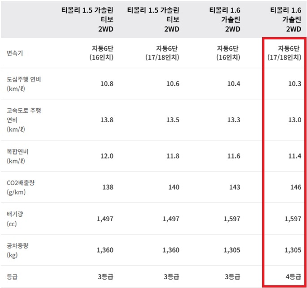307x288 pixels.
Task: Select the combined mileage value 11.8
Action: [173, 156]
